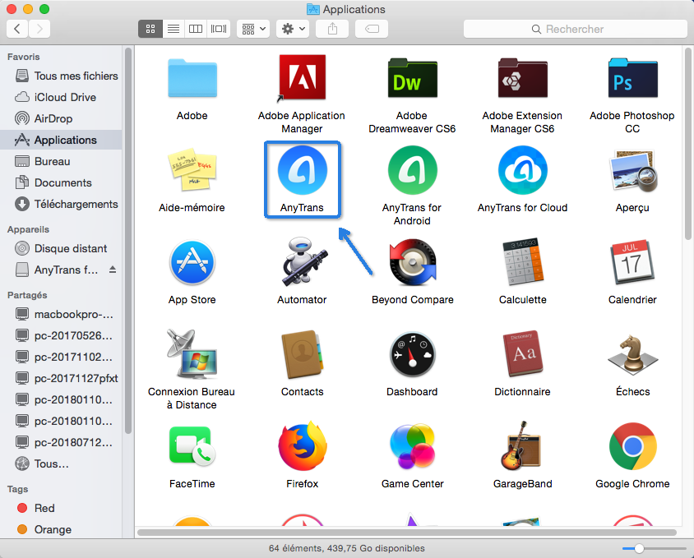Select the Google Chrome icon
The width and height of the screenshot is (694, 558).
pyautogui.click(x=632, y=446)
